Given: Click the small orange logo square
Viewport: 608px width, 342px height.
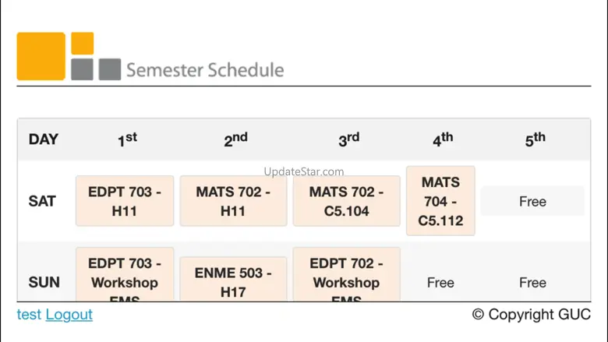Looking at the screenshot, I should click(x=82, y=44).
